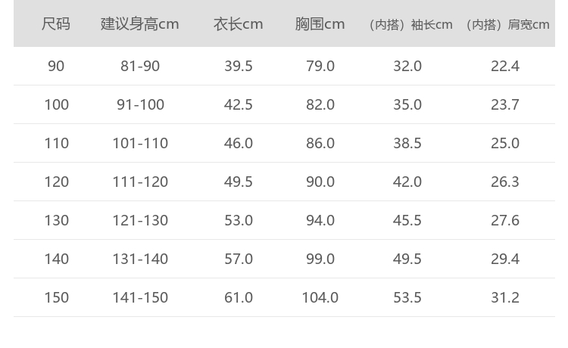
Task: Click chest value 104.0
Action: (320, 297)
